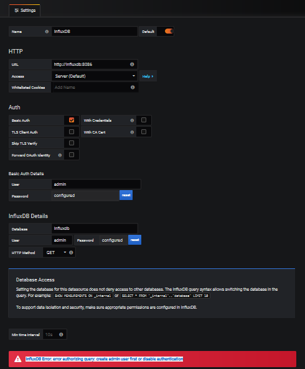Uncheck the Basic Auth checkbox
This screenshot has width=305, height=369.
click(72, 120)
